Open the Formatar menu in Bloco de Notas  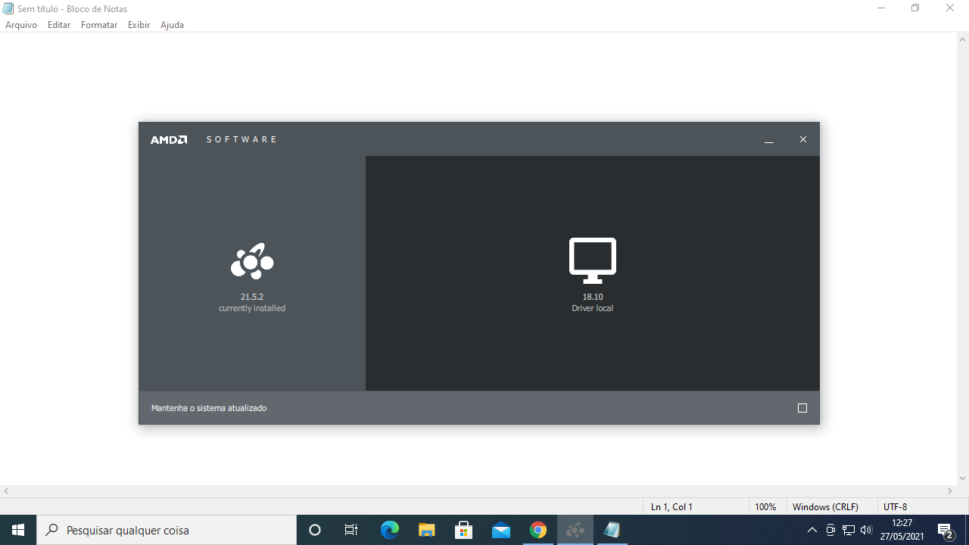click(x=99, y=25)
